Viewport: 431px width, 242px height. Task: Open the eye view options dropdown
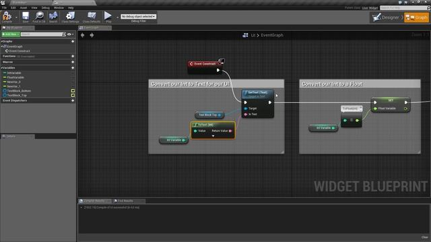click(x=70, y=34)
